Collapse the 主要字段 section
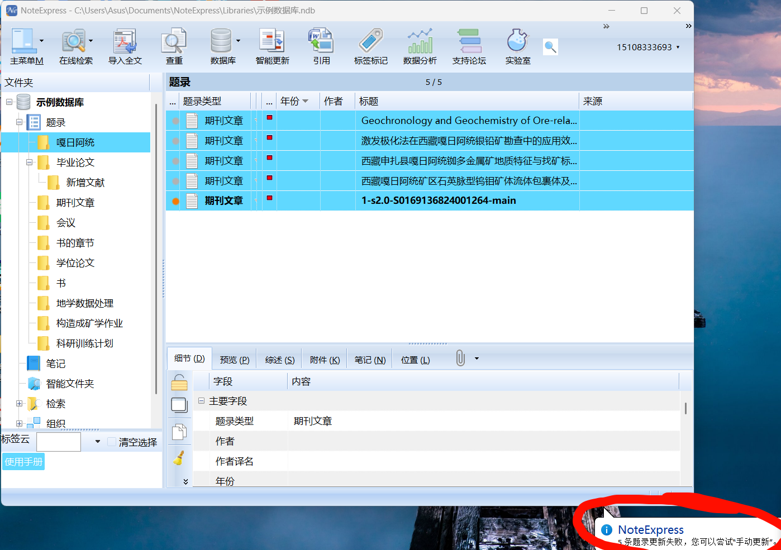This screenshot has height=550, width=781. click(x=201, y=401)
